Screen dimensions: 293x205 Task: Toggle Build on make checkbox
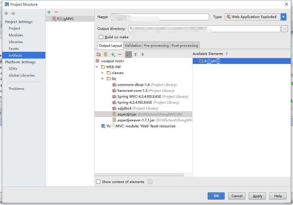click(101, 37)
